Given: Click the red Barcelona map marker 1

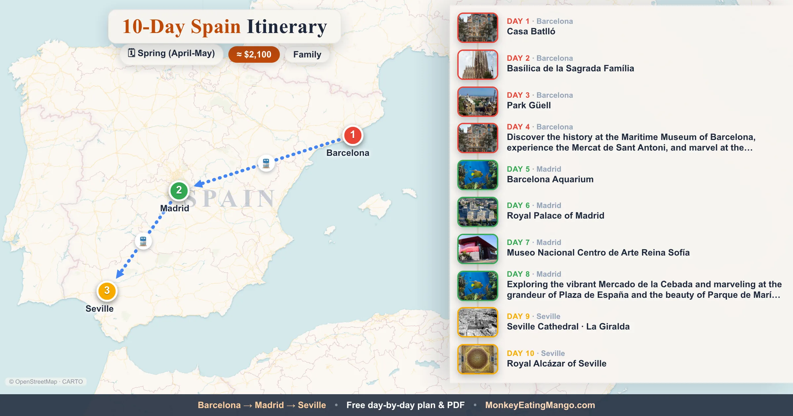Looking at the screenshot, I should (x=353, y=135).
